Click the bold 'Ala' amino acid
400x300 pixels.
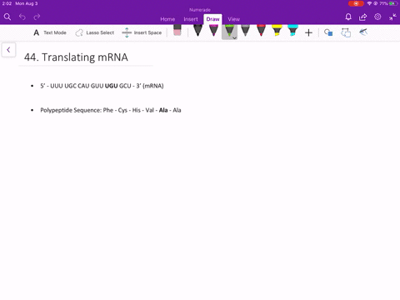point(163,110)
